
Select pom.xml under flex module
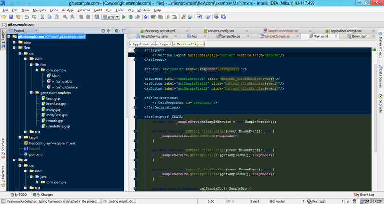coord(36,154)
